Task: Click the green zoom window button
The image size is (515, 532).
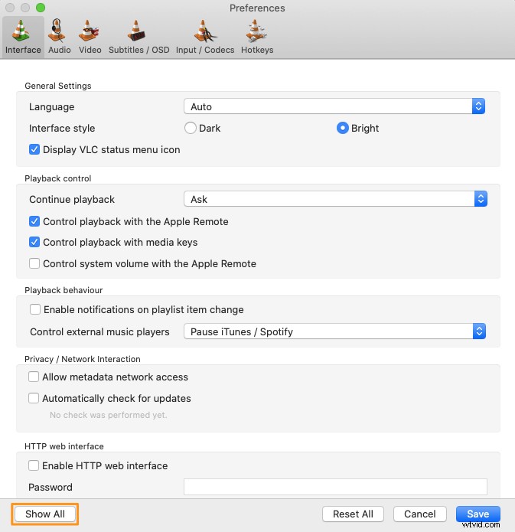Action: pyautogui.click(x=41, y=8)
